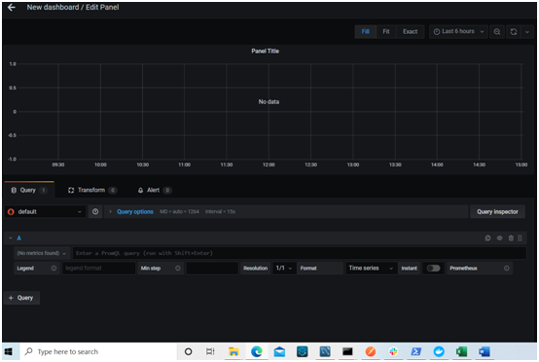Open Task View on the taskbar
The image size is (539, 362).
click(x=210, y=351)
